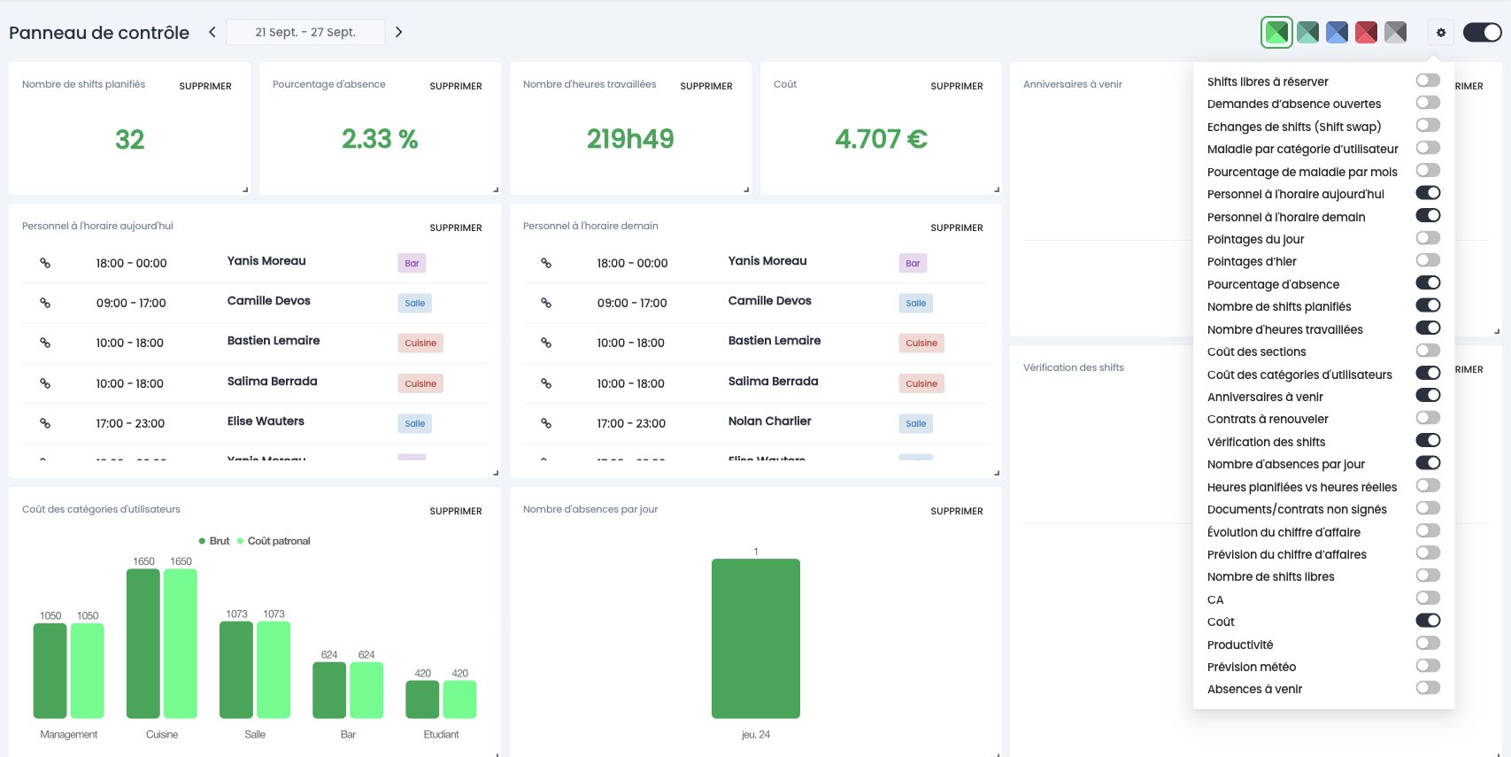
Task: Go to next week with right chevron
Action: 398,32
